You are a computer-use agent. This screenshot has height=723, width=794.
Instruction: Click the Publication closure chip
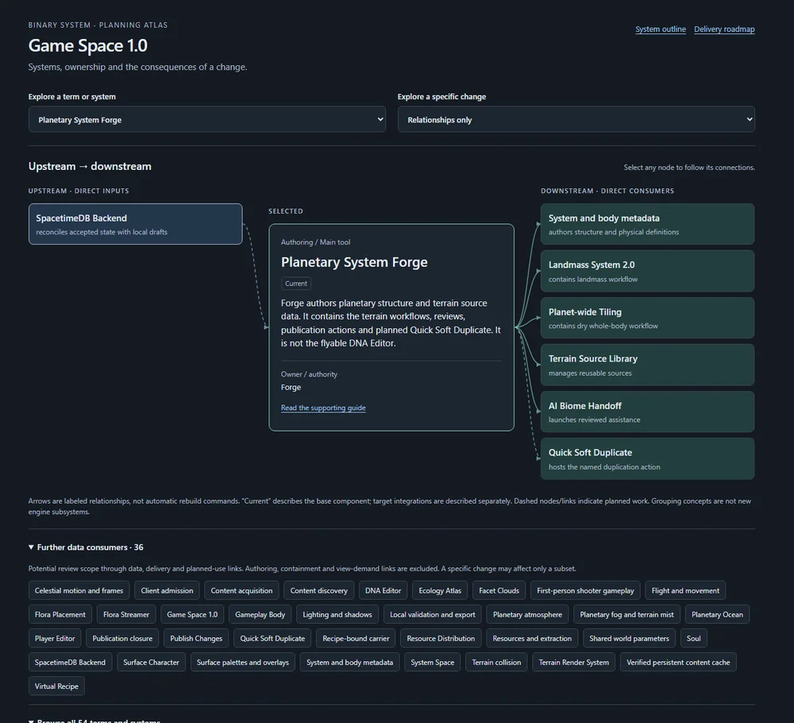(122, 639)
